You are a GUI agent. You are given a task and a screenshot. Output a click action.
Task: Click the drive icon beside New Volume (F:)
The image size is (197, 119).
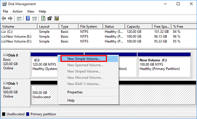3,41
